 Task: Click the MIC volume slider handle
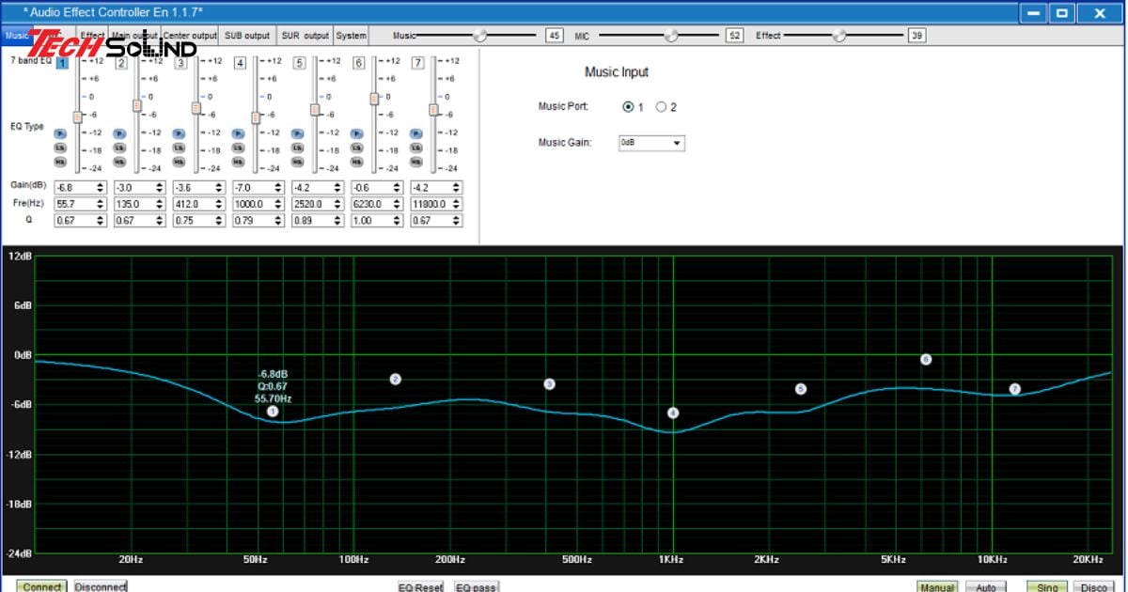click(671, 36)
